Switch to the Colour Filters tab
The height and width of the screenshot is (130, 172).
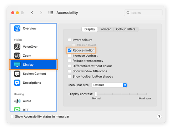[x=126, y=29]
